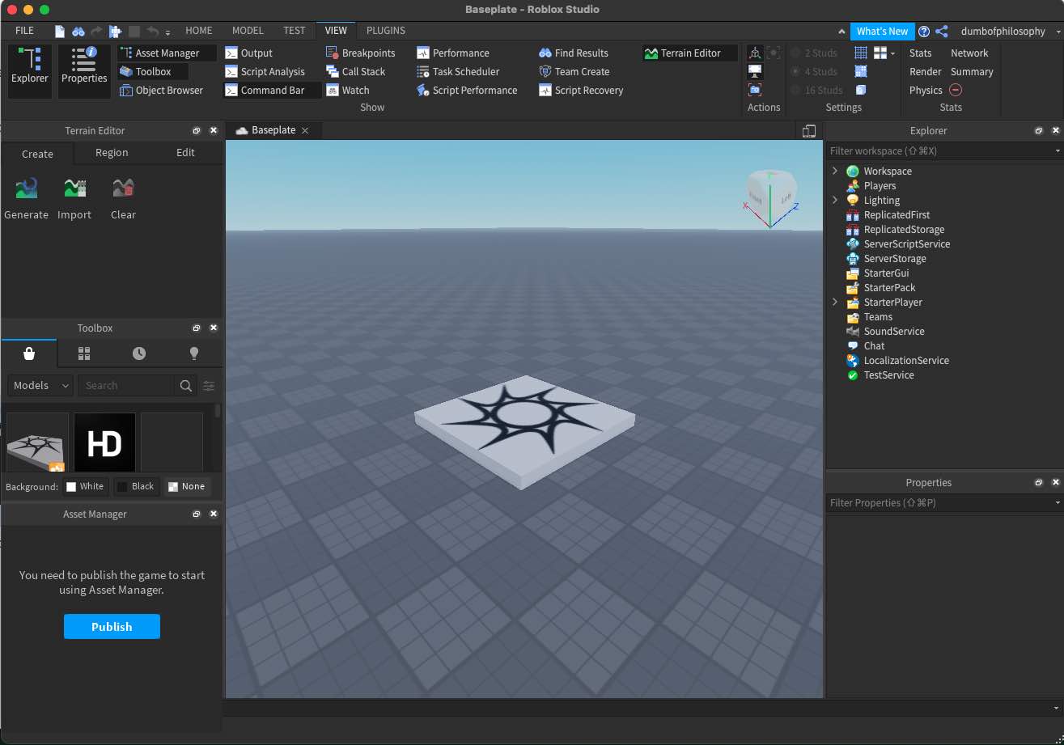
Task: Open Toolbox Inventory grid tab
Action: [x=84, y=353]
